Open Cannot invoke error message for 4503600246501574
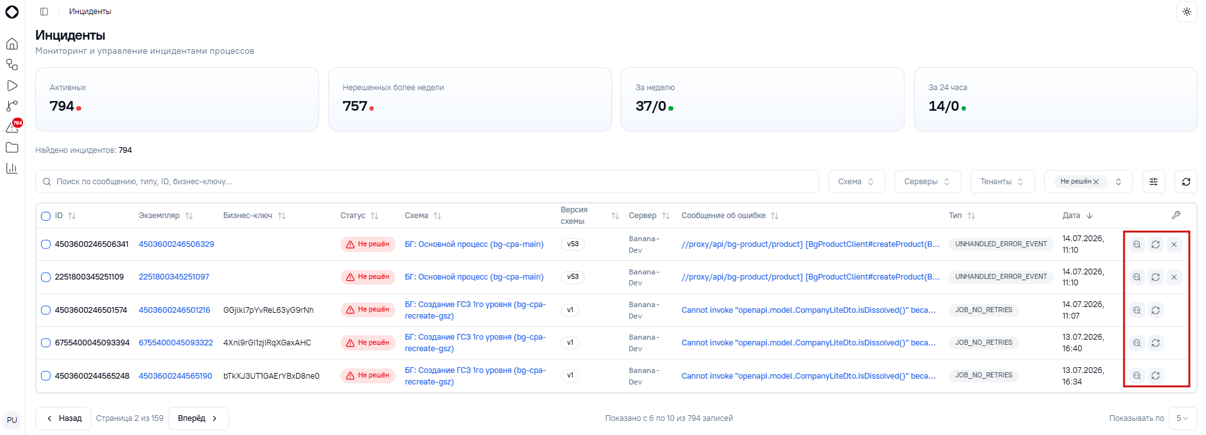This screenshot has height=435, width=1206. 808,310
